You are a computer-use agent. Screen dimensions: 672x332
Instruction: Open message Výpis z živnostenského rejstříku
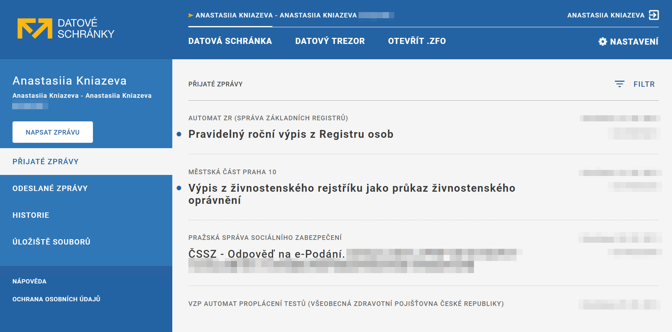tap(352, 194)
